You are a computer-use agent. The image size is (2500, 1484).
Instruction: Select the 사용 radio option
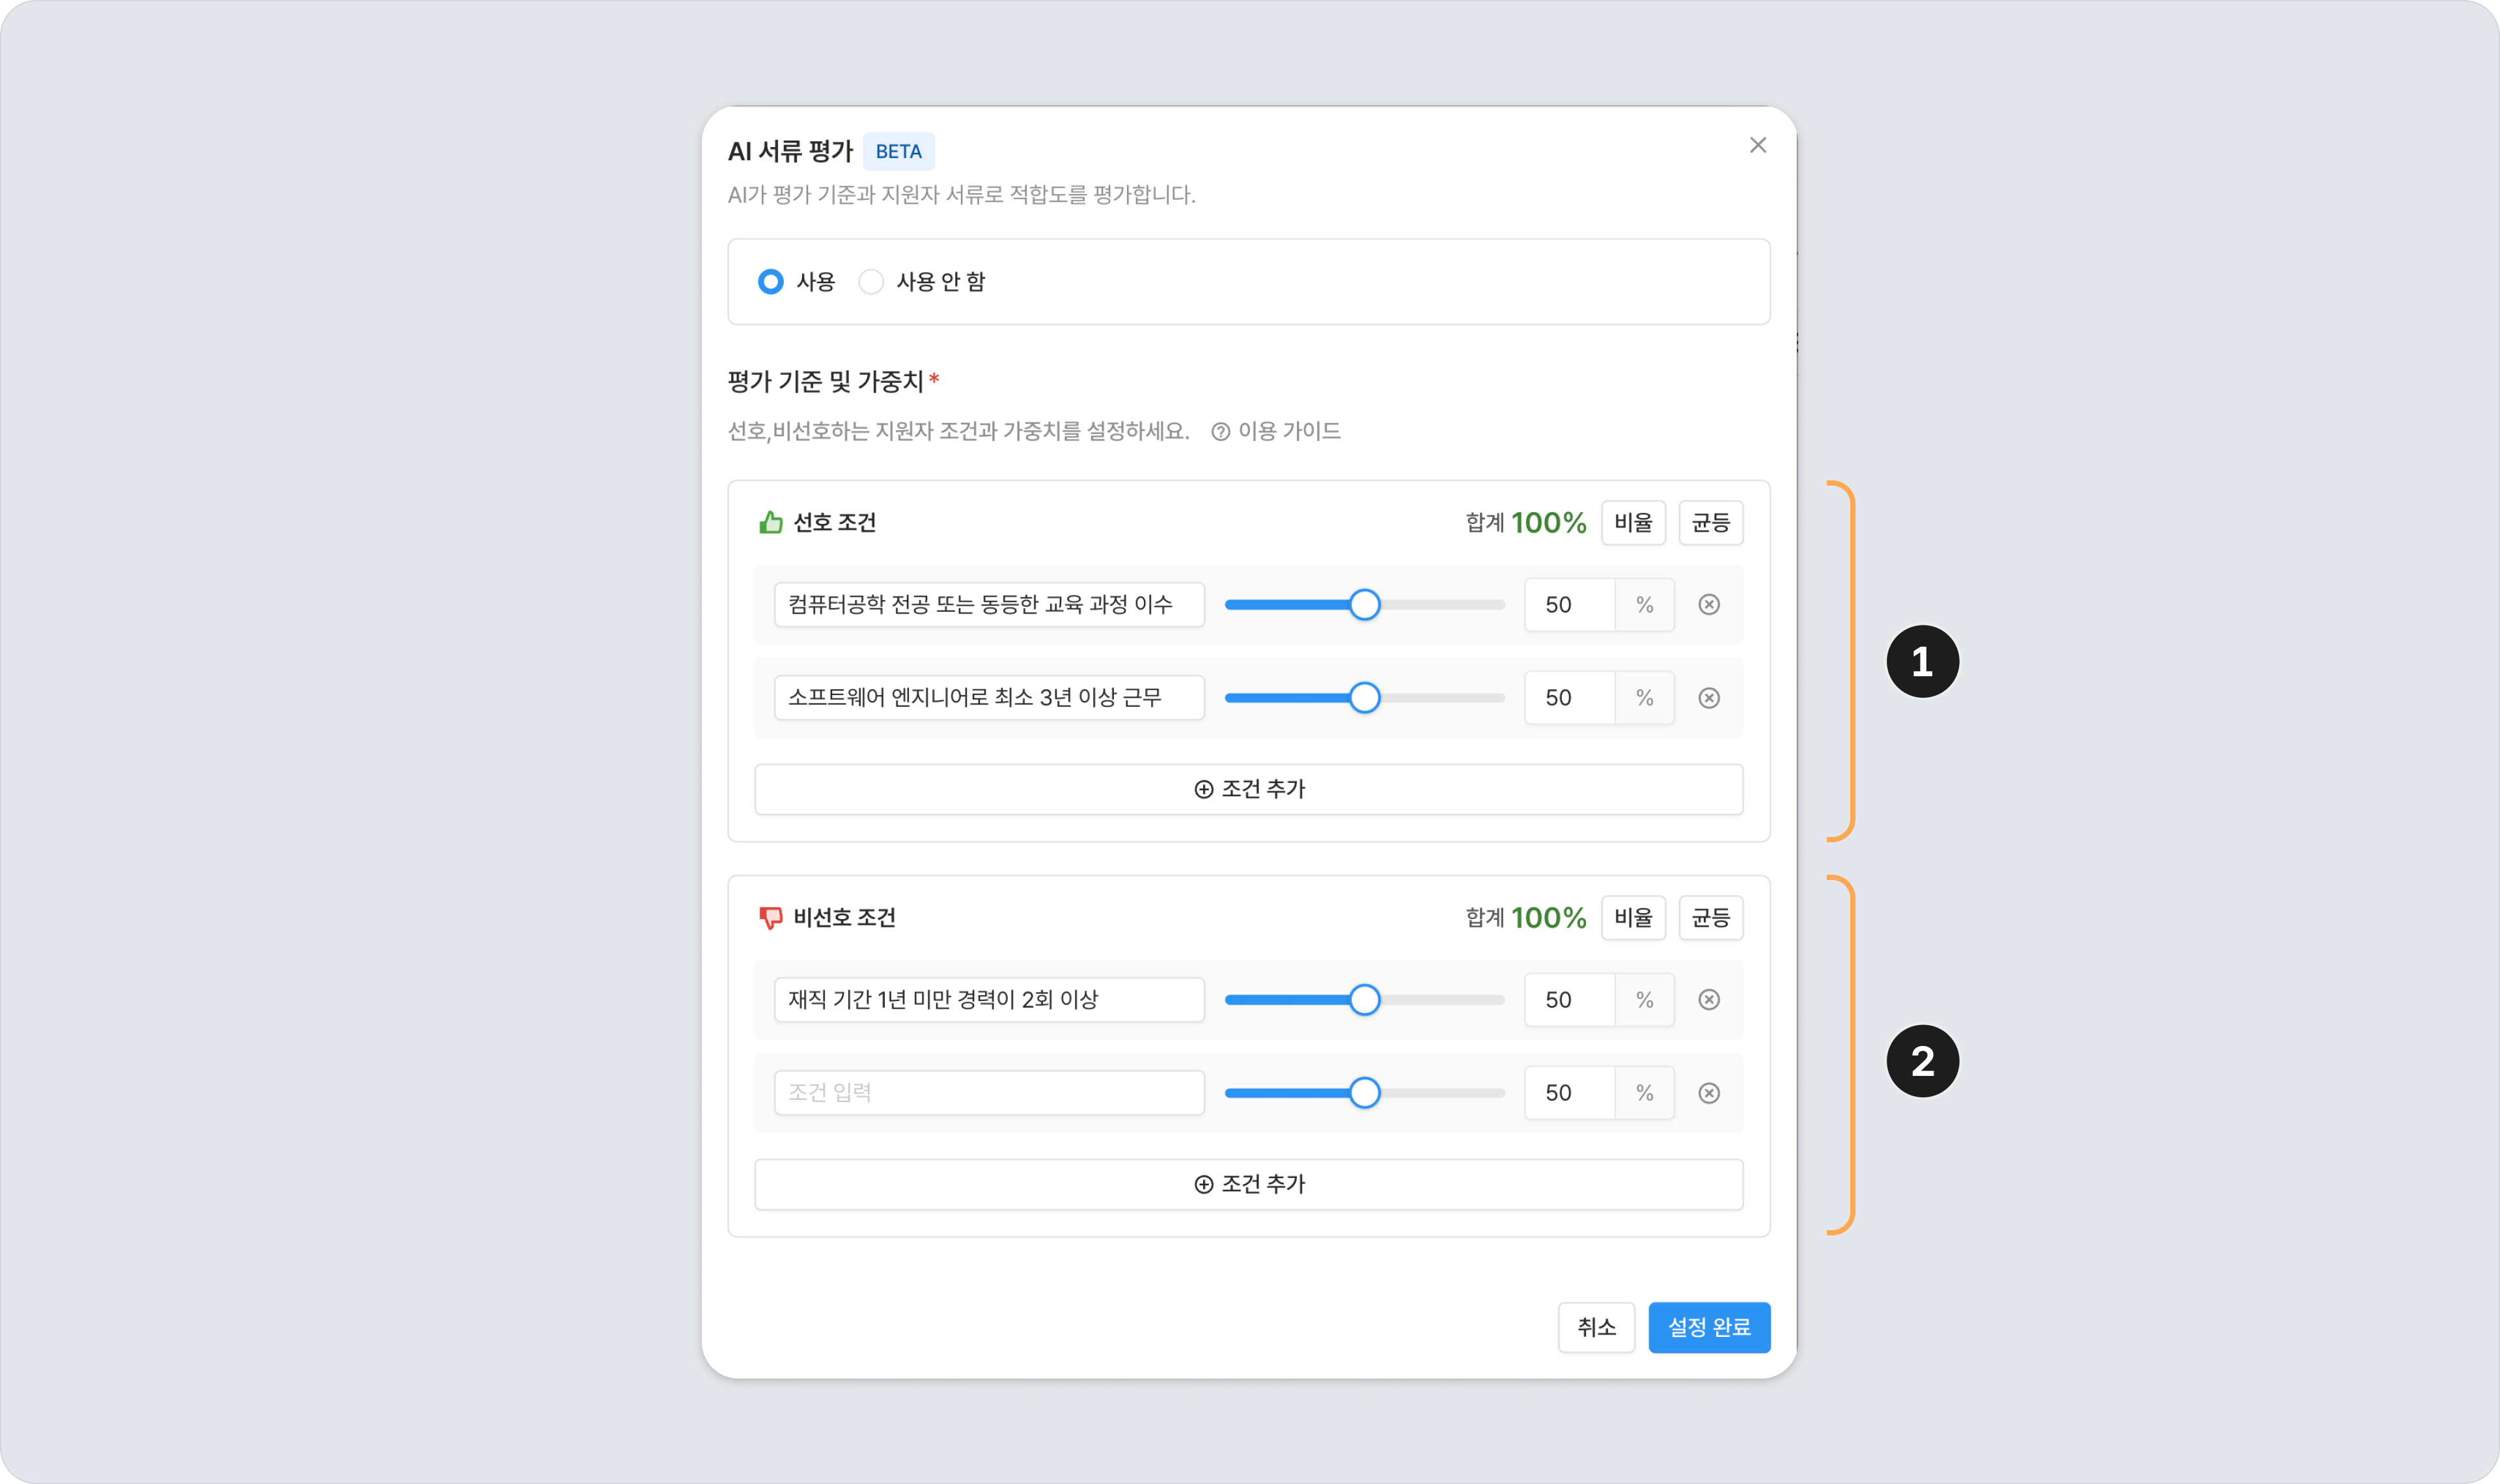770,282
